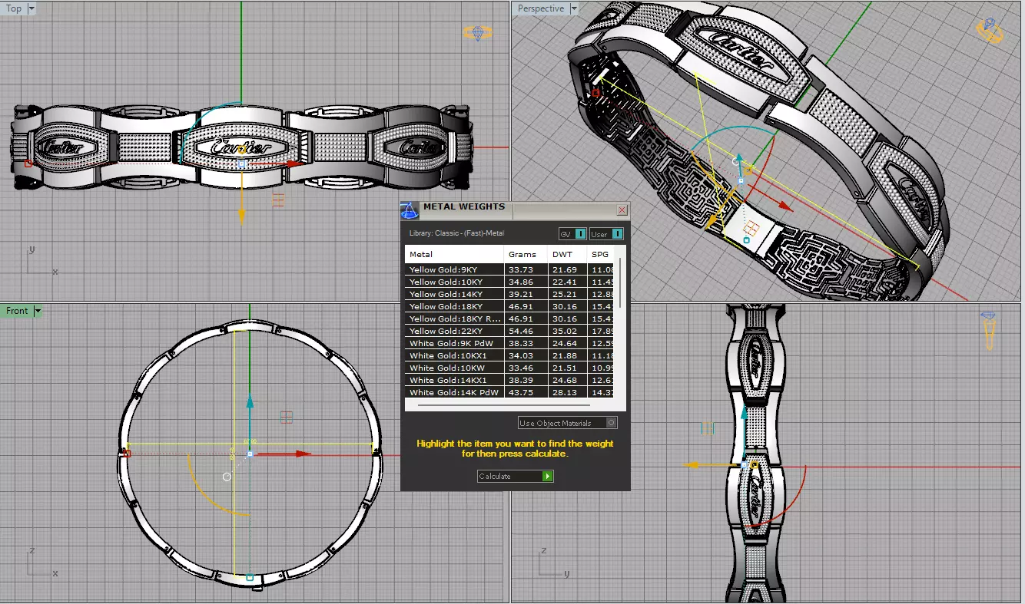This screenshot has width=1025, height=604.
Task: Click the 28.13 DWT cell
Action: point(567,392)
